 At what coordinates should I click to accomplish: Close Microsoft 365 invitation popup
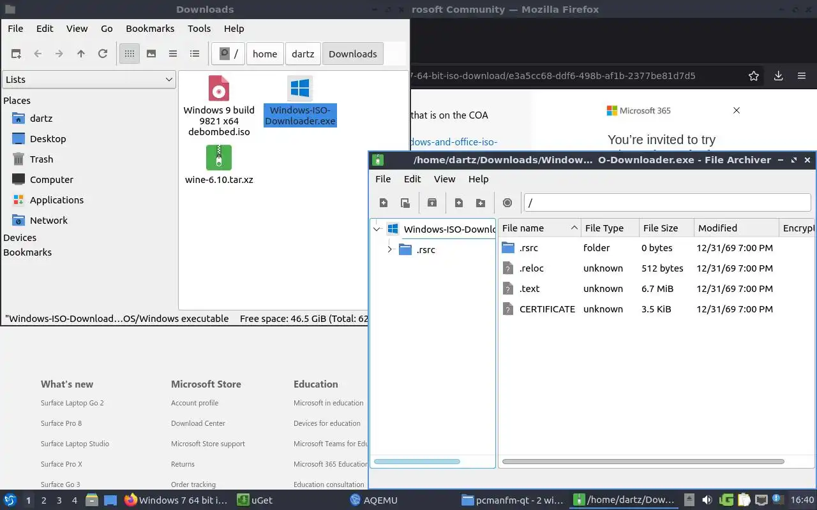click(x=737, y=110)
